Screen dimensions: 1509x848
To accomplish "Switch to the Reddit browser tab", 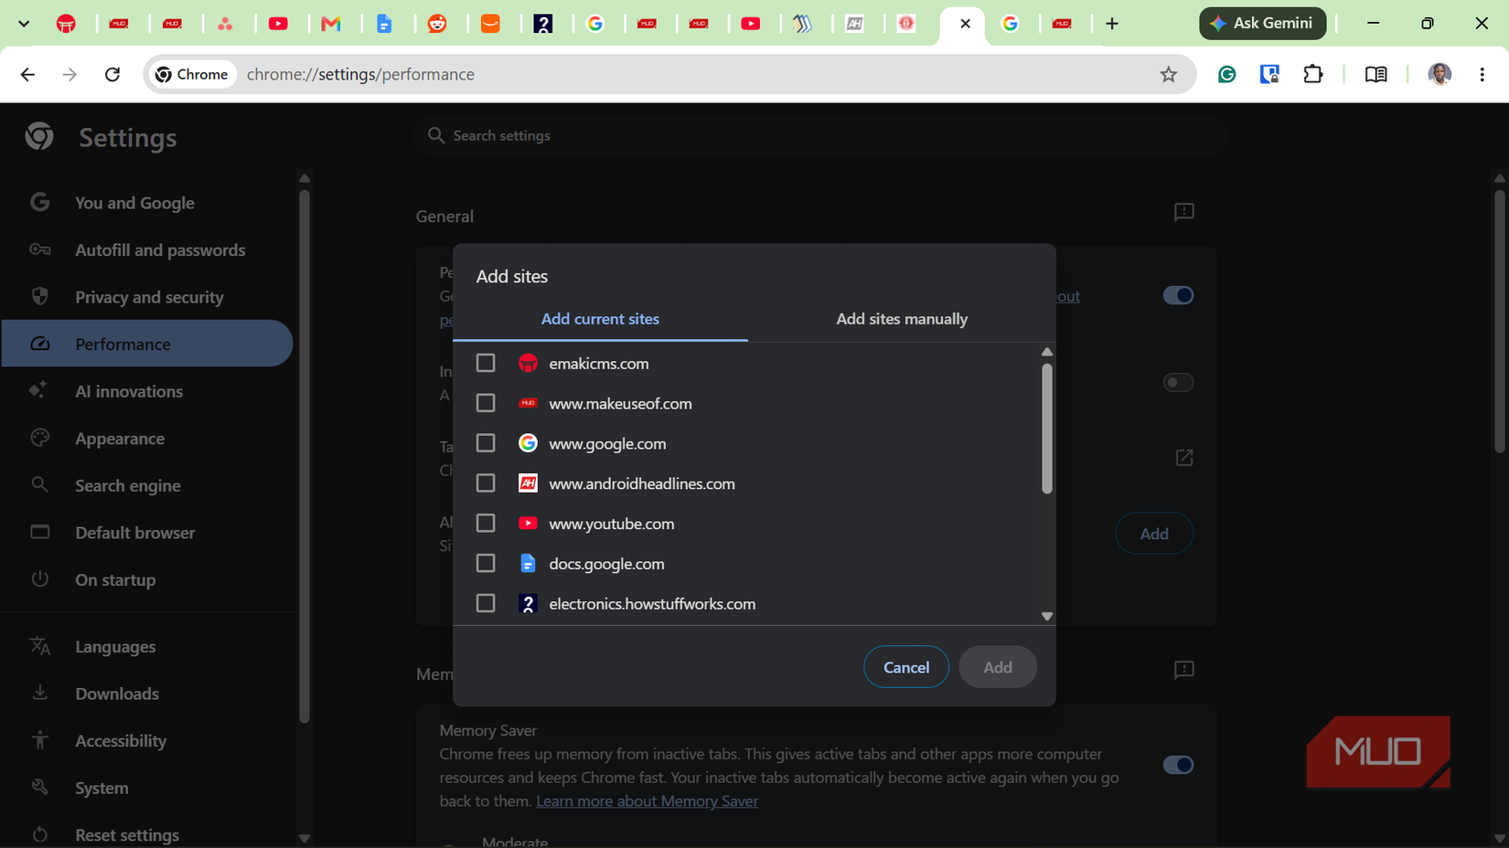I will tap(437, 24).
